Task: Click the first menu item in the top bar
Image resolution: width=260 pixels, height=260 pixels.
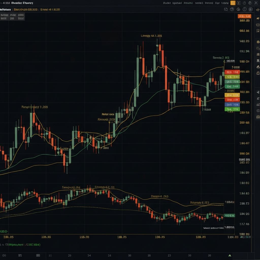Action: click(168, 3)
